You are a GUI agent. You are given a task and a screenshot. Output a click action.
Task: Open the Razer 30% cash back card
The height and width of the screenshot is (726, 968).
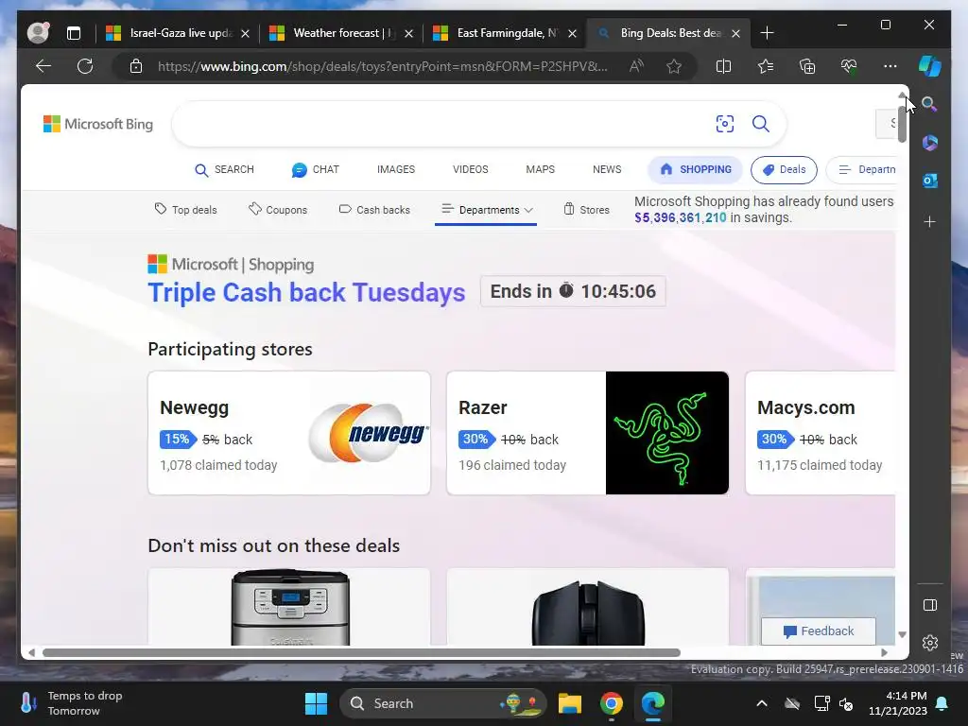coord(588,433)
